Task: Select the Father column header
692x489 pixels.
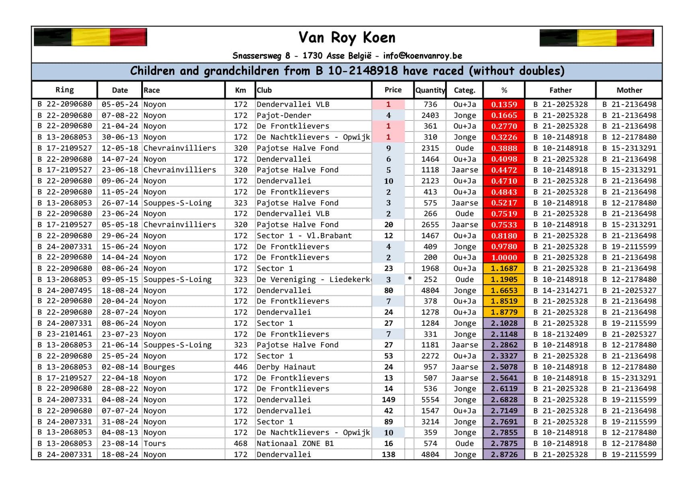Action: tap(560, 90)
